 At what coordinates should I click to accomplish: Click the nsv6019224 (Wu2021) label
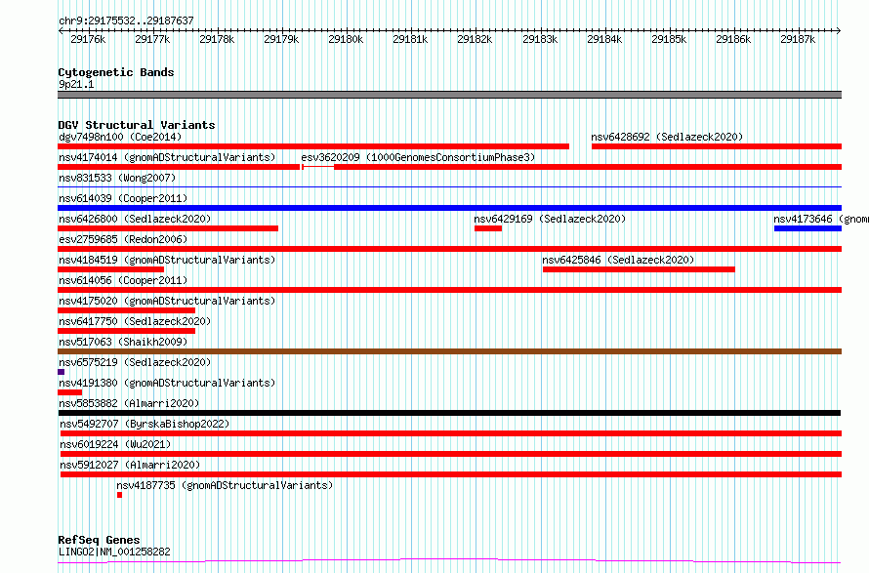tap(115, 444)
